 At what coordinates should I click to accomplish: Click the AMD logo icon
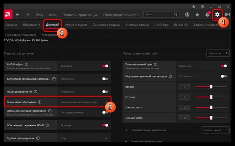click(8, 14)
